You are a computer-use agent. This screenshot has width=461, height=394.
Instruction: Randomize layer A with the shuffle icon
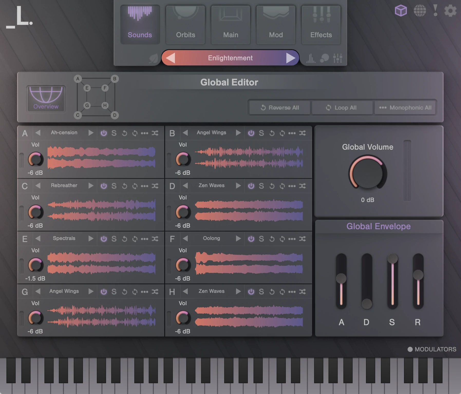[x=155, y=133]
